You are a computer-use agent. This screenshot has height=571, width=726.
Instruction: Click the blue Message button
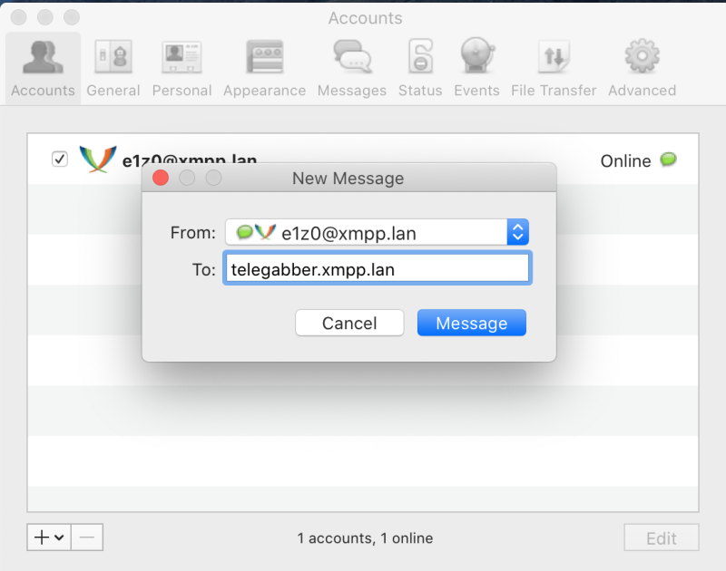click(x=471, y=323)
